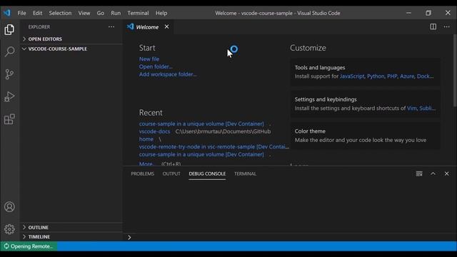The height and width of the screenshot is (257, 457).
Task: Click Add workspace folder link
Action: [x=168, y=74]
